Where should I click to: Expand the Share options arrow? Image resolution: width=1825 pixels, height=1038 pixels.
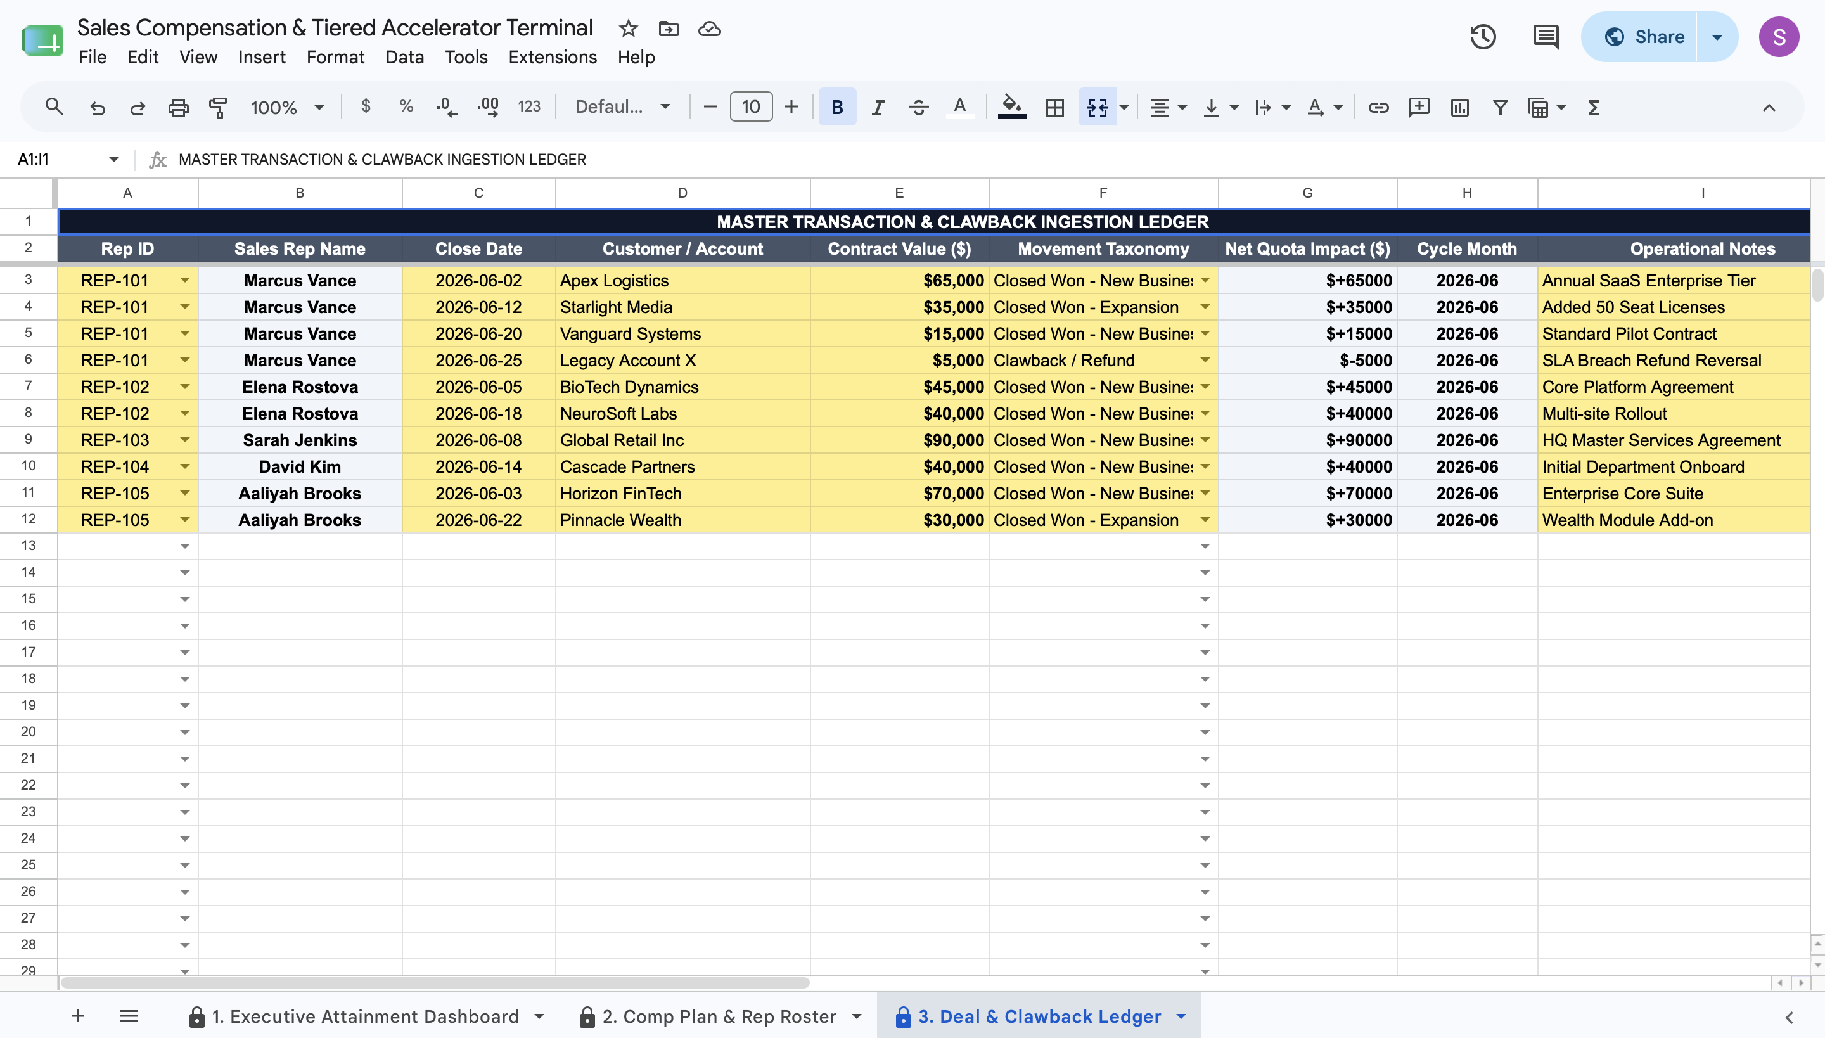(1717, 37)
